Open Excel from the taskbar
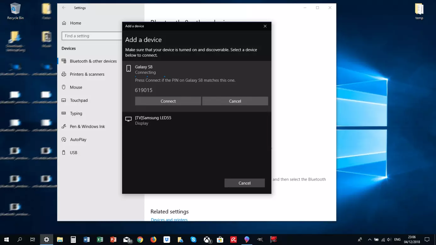This screenshot has width=436, height=245. pyautogui.click(x=100, y=240)
